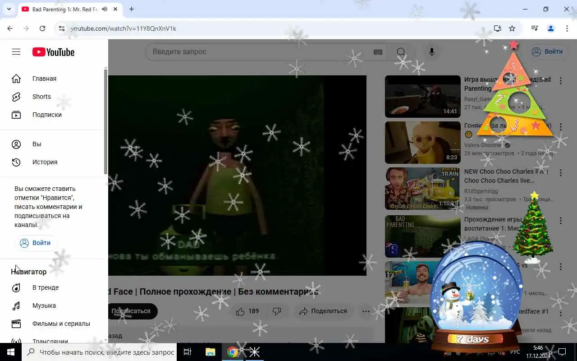Open media controls icon in Chrome toolbar
The image size is (577, 361).
(535, 28)
